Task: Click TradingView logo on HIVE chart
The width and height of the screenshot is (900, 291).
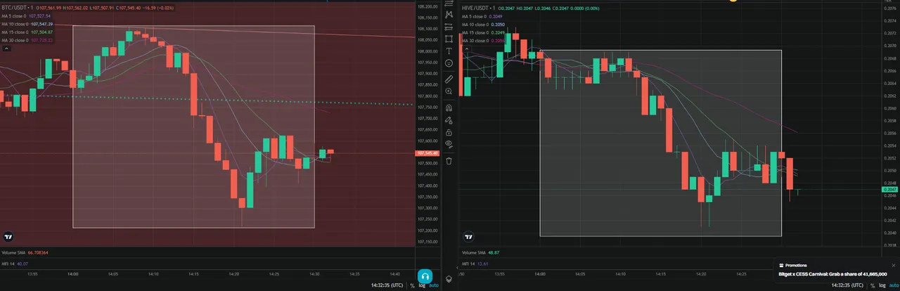Action: pyautogui.click(x=468, y=237)
